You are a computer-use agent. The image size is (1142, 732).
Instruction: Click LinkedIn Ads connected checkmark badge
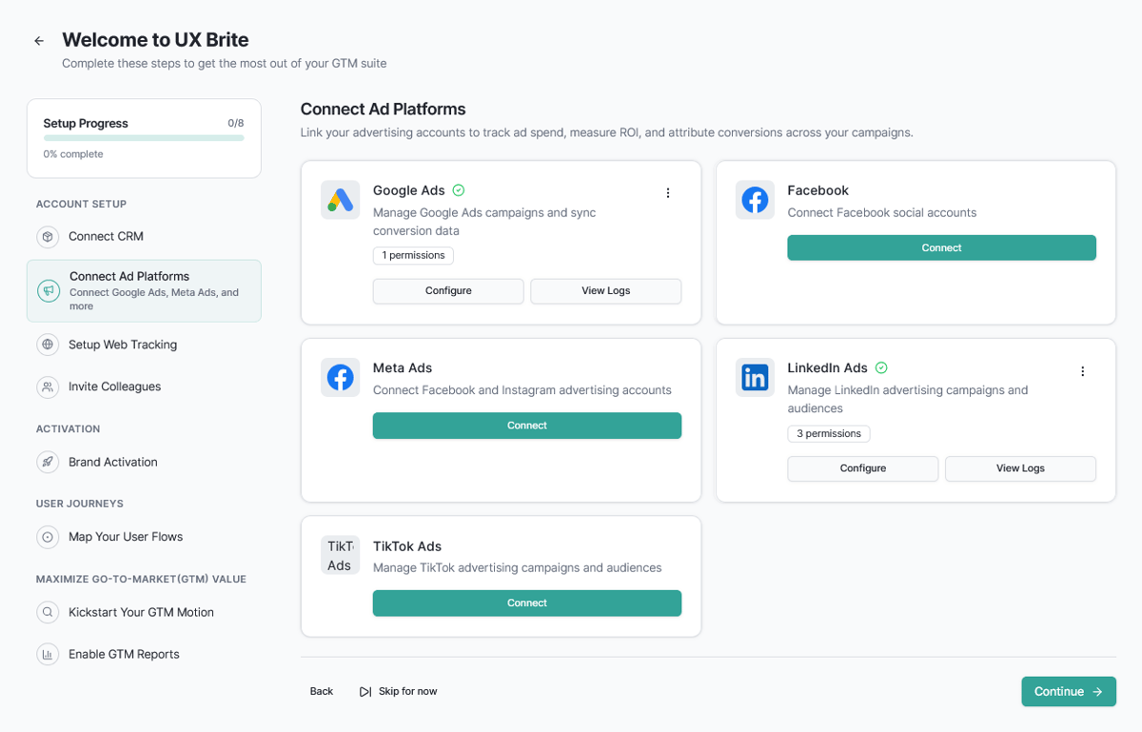pos(881,367)
